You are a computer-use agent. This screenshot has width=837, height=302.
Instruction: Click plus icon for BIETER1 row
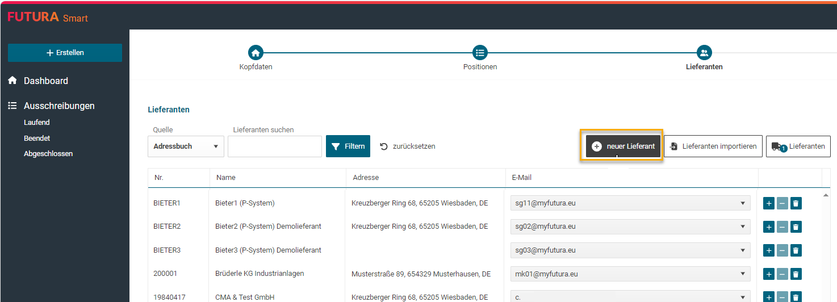pos(769,203)
